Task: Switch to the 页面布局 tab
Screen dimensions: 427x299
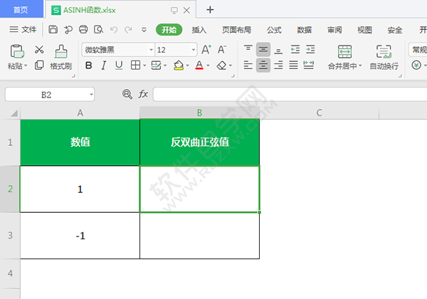Action: pyautogui.click(x=236, y=30)
